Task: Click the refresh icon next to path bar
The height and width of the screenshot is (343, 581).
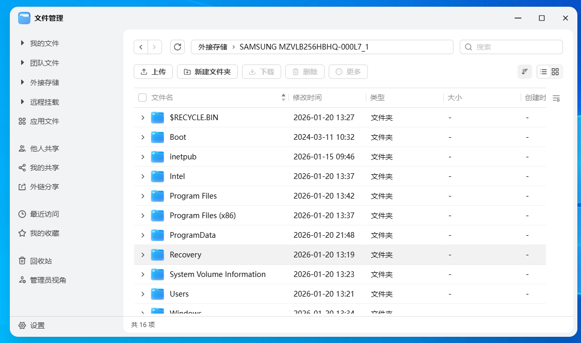Action: coord(177,47)
